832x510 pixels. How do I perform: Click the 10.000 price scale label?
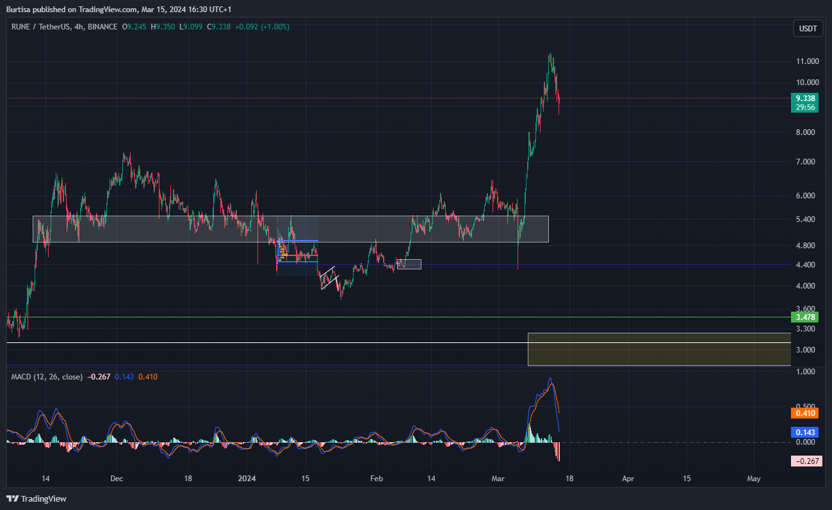click(807, 82)
